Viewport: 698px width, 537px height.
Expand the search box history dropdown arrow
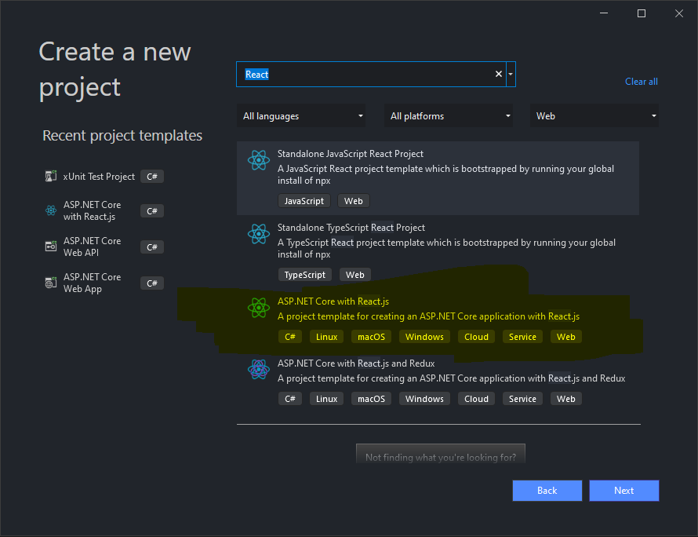(x=510, y=73)
